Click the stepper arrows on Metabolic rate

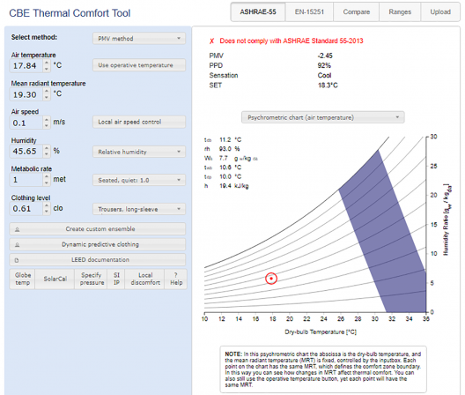(47, 180)
